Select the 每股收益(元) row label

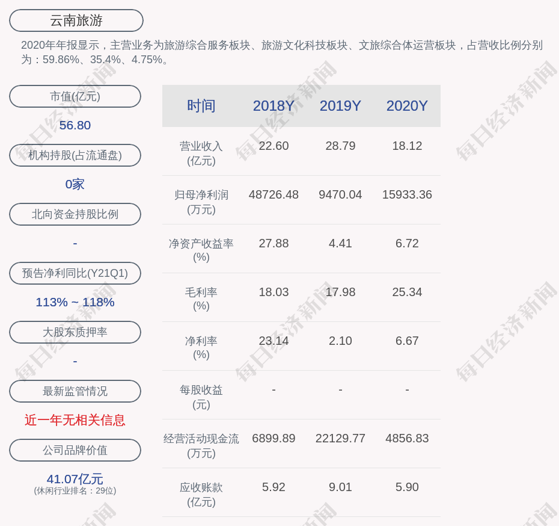point(201,397)
